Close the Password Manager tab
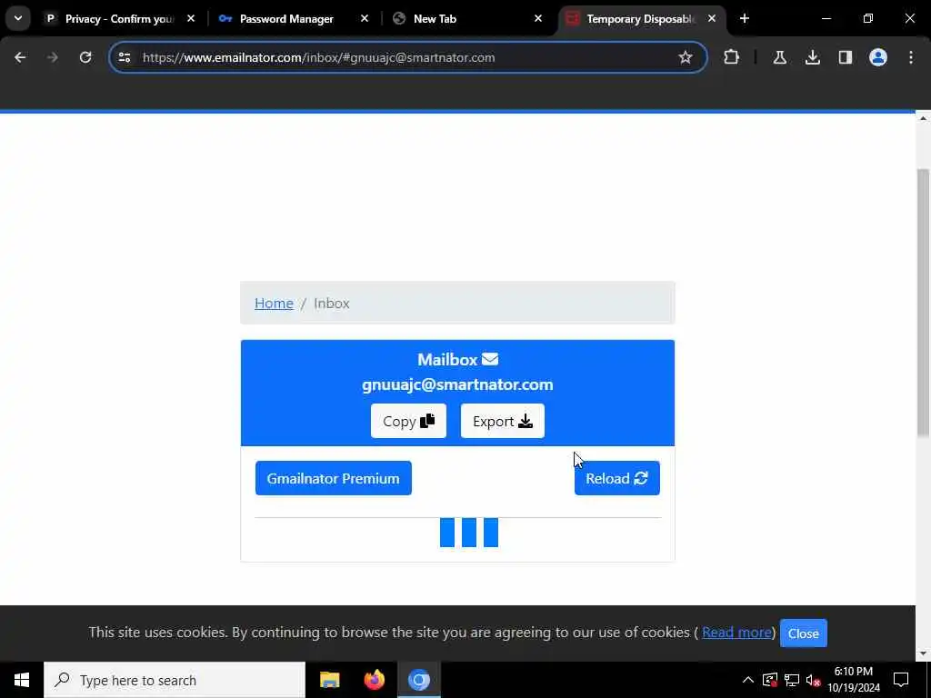This screenshot has width=931, height=698. tap(364, 19)
